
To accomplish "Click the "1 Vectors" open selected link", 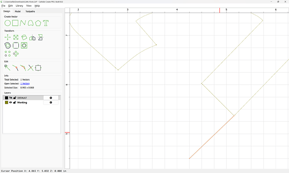I will pos(26,84).
